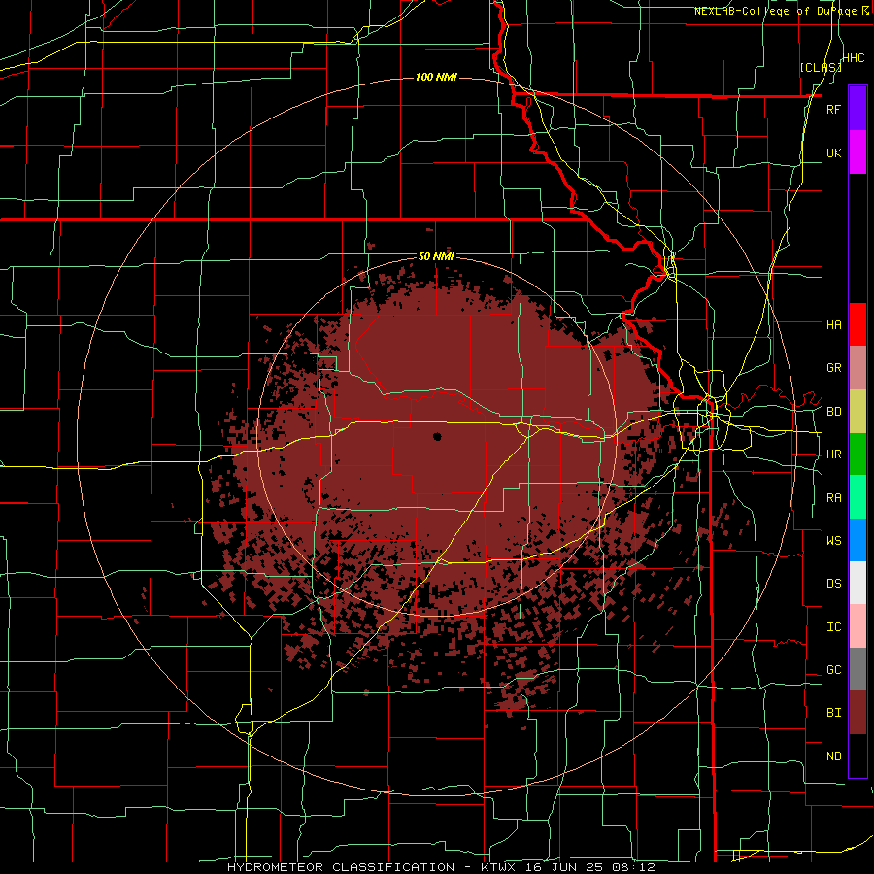Click the HR legend label
Screen dimensions: 874x874
[x=833, y=454]
